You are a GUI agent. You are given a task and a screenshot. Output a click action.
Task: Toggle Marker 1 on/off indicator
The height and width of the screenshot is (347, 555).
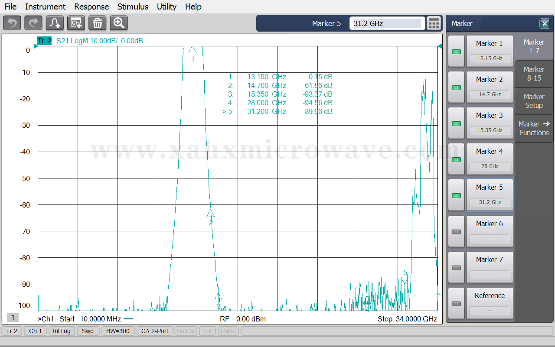tap(456, 52)
